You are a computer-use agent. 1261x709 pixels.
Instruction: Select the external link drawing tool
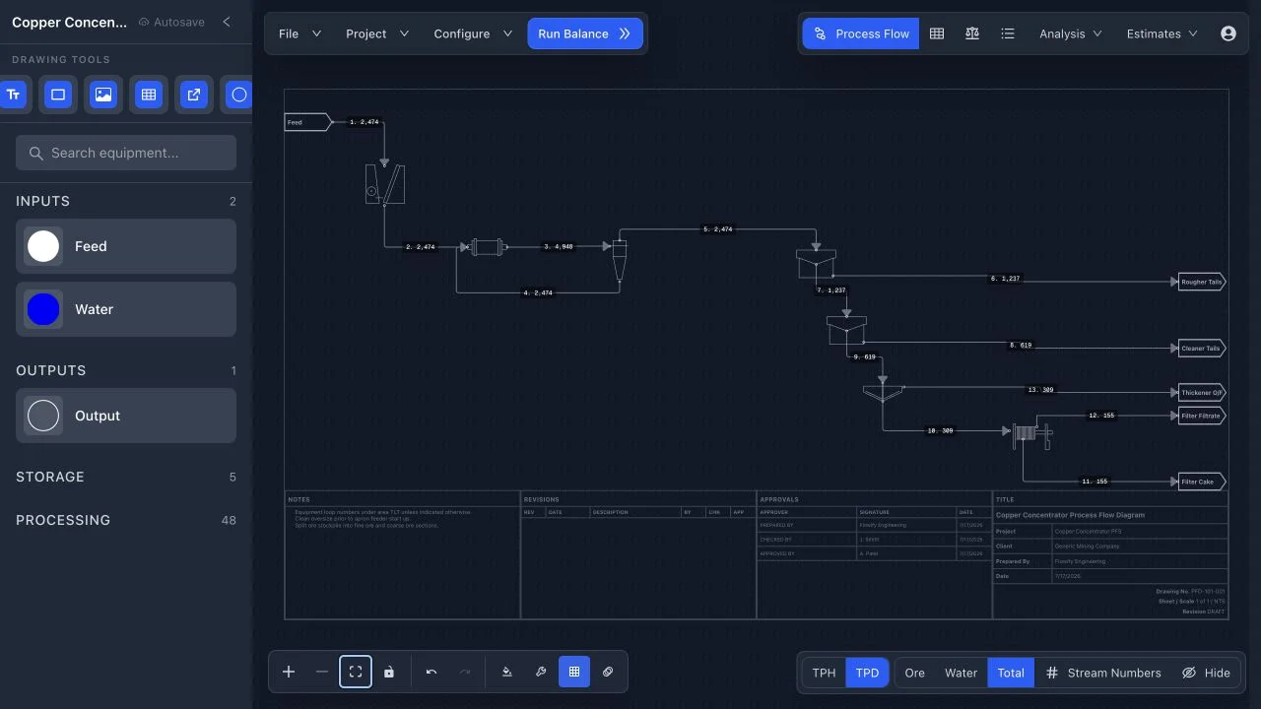[194, 96]
